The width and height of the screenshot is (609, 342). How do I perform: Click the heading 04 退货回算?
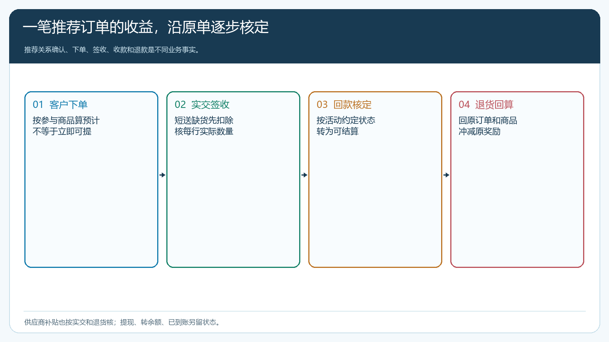[x=486, y=104]
